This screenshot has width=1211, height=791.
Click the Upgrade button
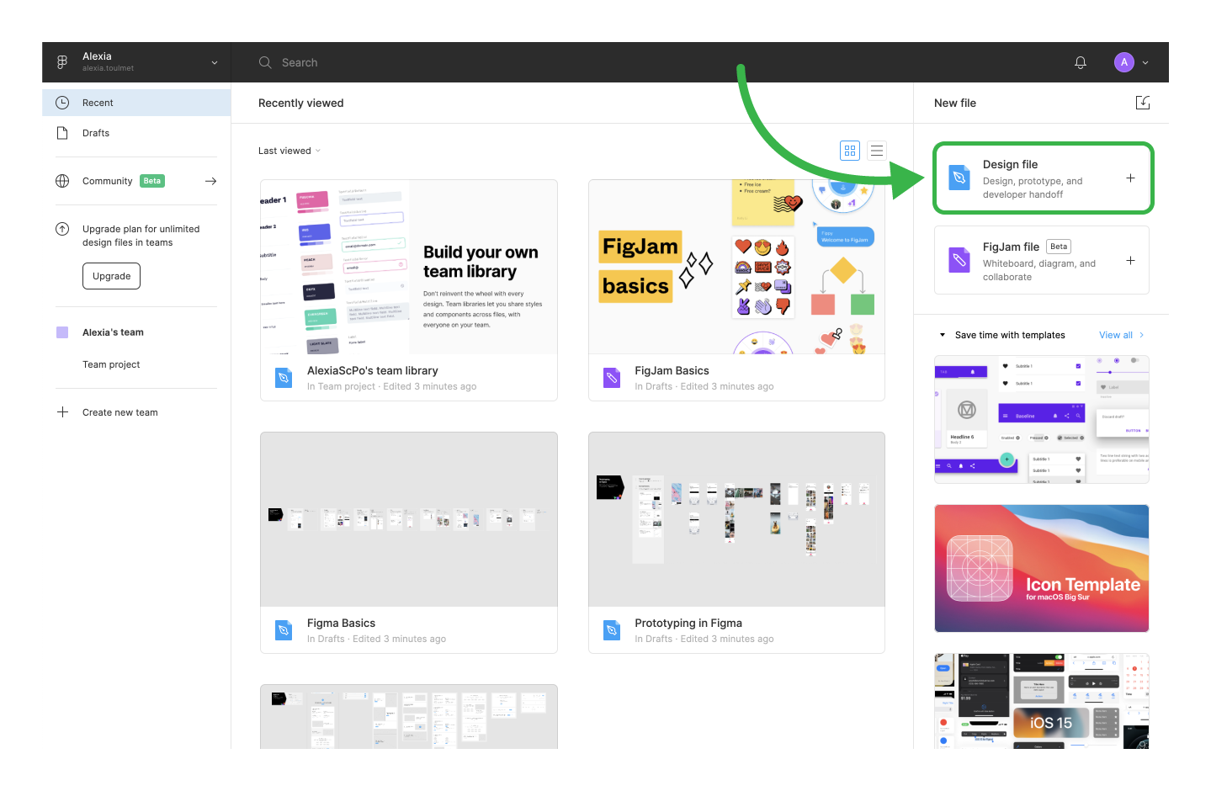pos(111,275)
